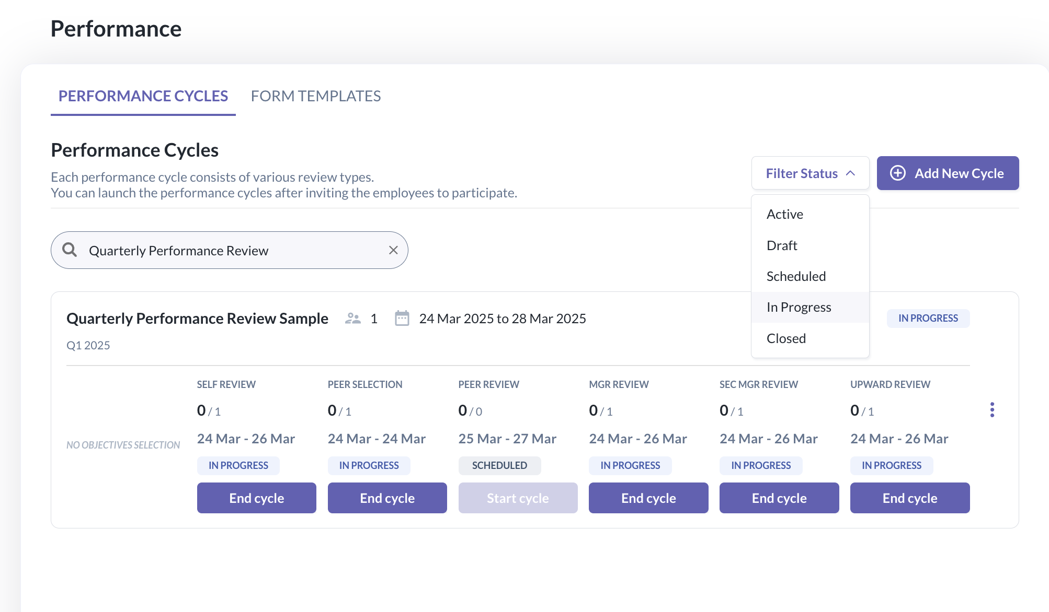Clear the search field with X icon
This screenshot has width=1049, height=612.
[393, 250]
